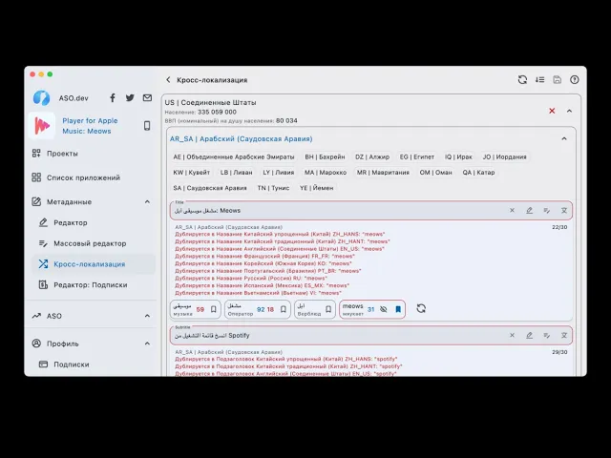The width and height of the screenshot is (611, 458).
Task: Select SA Саудовская Аравия country chip
Action: [210, 188]
